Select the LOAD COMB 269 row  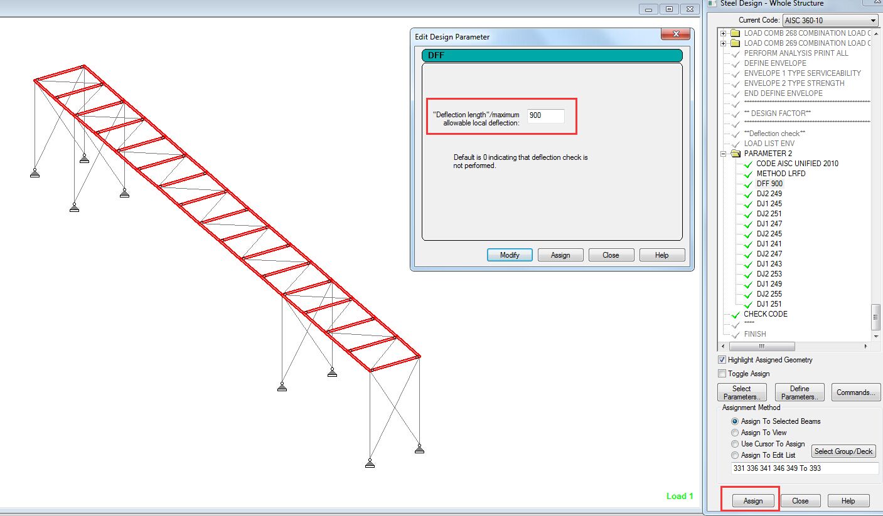pos(807,43)
